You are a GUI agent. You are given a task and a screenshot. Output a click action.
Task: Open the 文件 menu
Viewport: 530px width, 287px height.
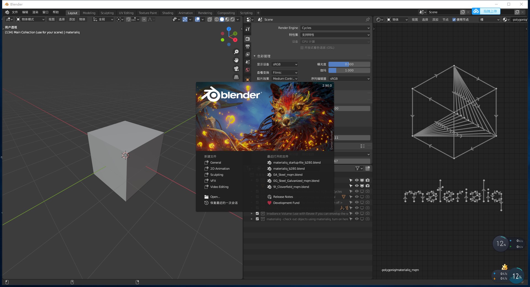point(15,12)
